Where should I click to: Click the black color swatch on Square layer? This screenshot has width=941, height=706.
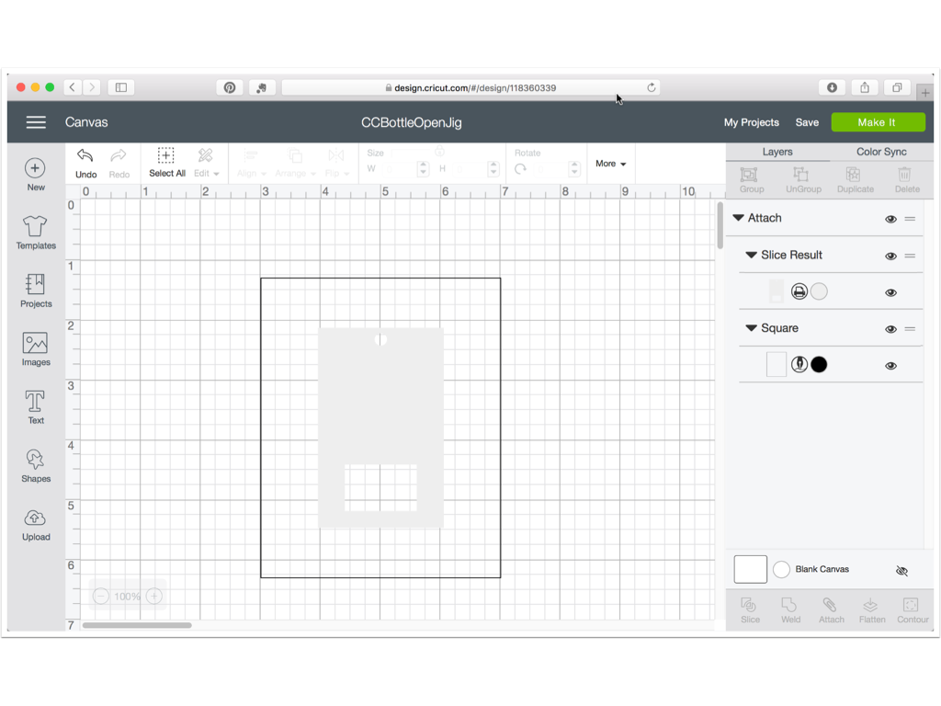pyautogui.click(x=819, y=364)
